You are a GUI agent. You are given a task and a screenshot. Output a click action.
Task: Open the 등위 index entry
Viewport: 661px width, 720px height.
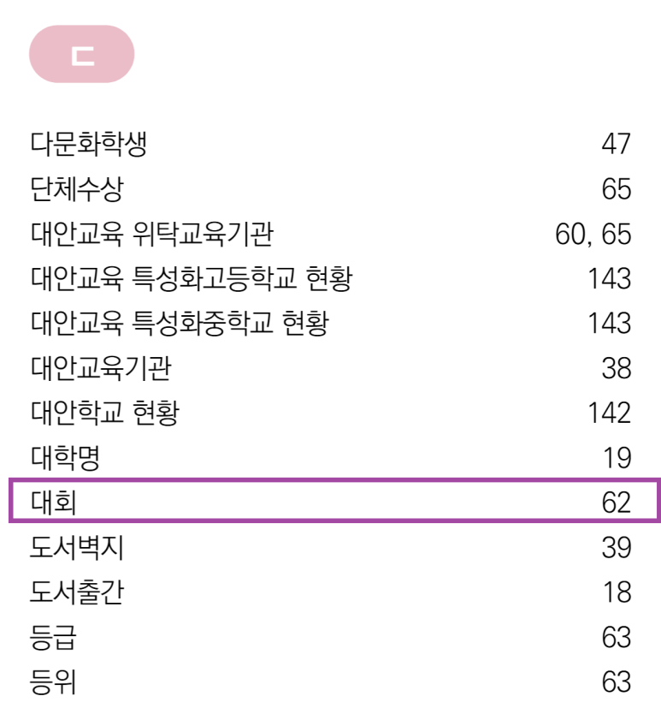(53, 682)
